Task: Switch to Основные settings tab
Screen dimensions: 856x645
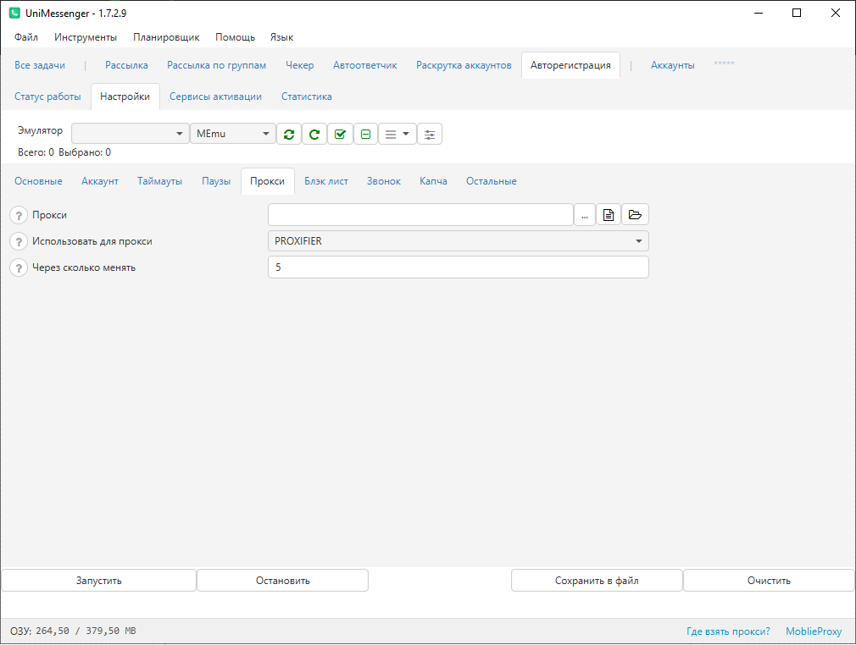Action: click(x=38, y=181)
